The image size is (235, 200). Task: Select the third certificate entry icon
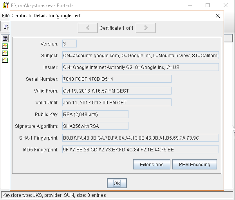click(x=5, y=60)
